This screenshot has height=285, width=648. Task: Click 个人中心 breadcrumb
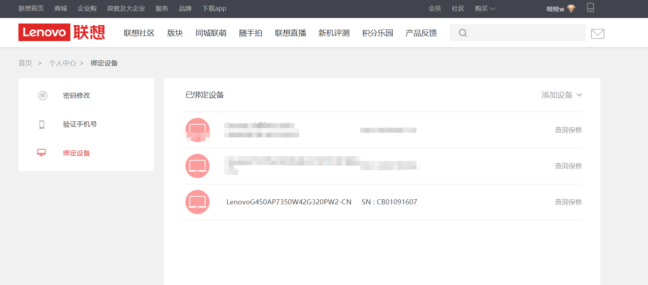63,63
